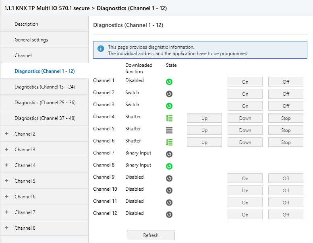Expand the Channel 2 section in sidebar
313x243 pixels.
6,134
